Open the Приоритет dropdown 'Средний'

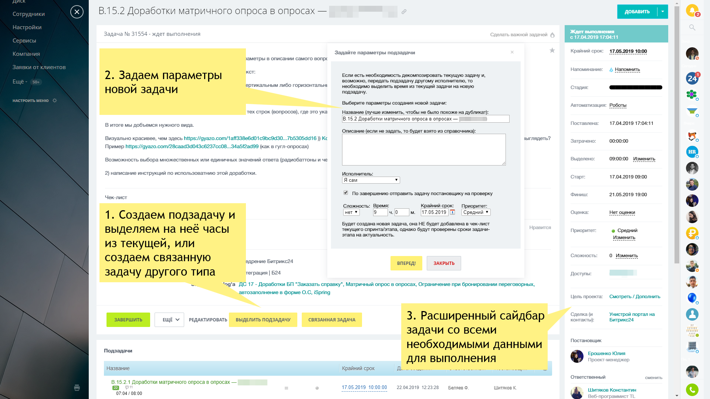click(x=476, y=212)
